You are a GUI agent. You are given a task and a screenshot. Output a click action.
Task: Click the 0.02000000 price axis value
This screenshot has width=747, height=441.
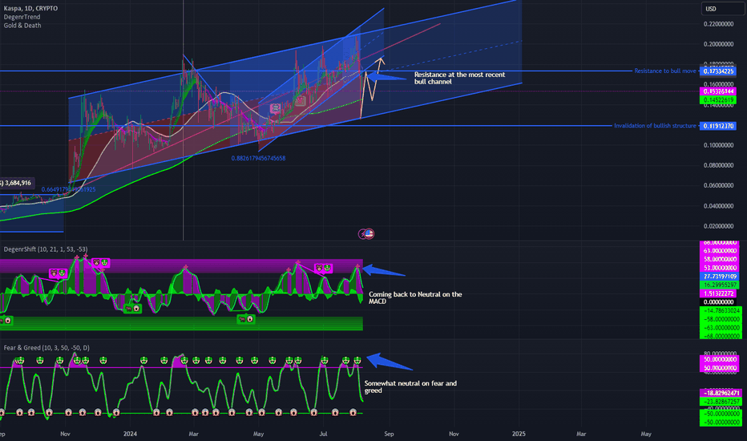[x=718, y=226]
